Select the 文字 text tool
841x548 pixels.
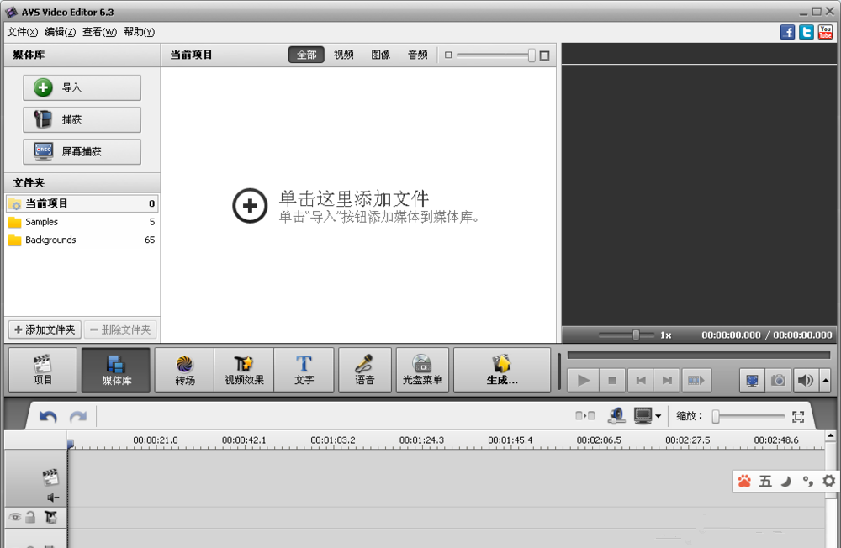click(304, 369)
